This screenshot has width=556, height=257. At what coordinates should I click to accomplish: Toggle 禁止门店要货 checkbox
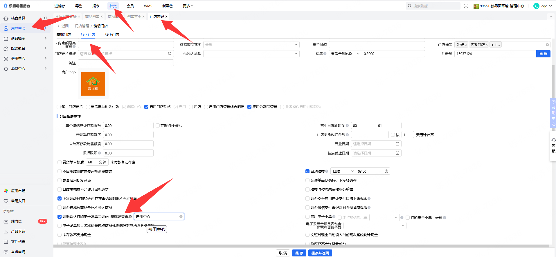pyautogui.click(x=59, y=107)
